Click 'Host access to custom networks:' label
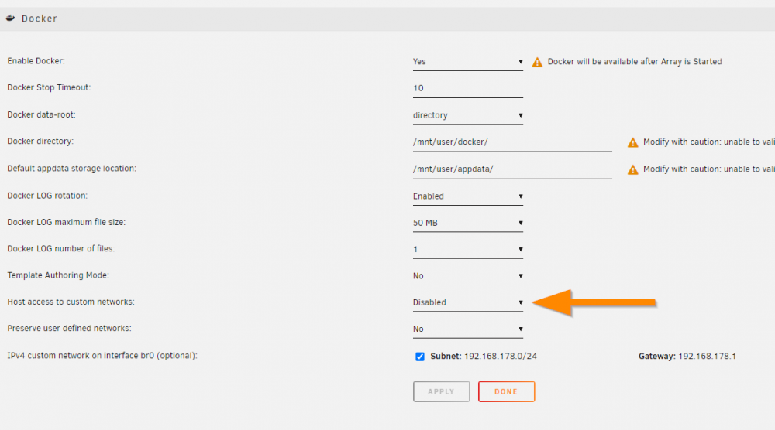The width and height of the screenshot is (775, 430). (x=71, y=302)
